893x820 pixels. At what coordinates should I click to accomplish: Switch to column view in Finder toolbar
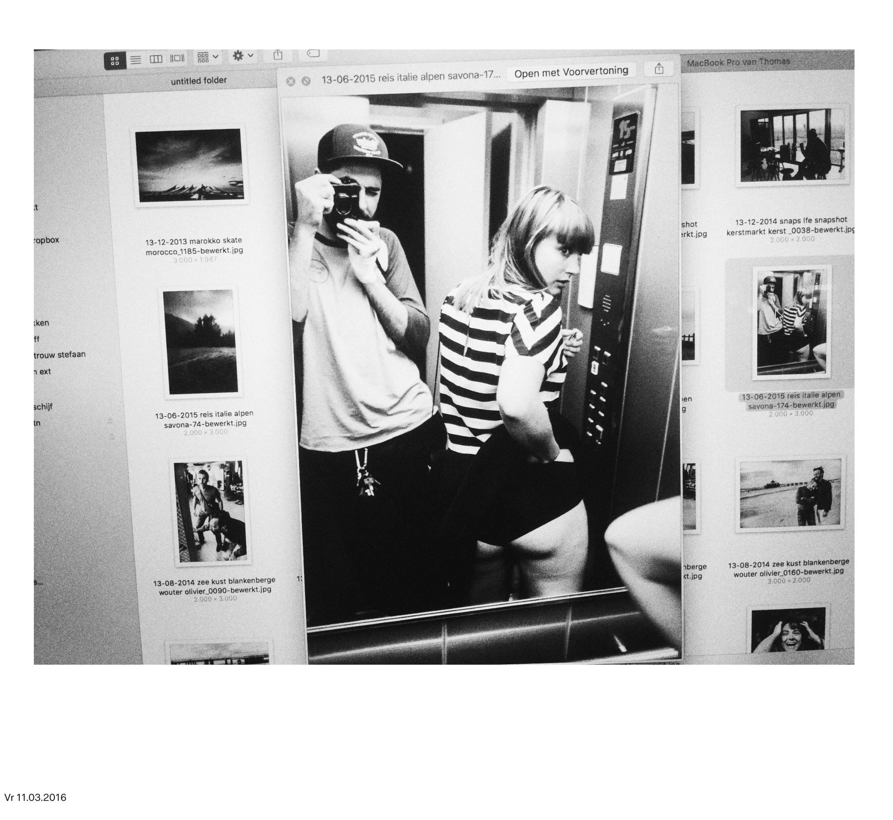(x=156, y=59)
